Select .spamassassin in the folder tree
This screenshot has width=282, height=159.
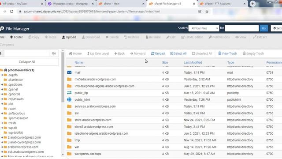coord(18,118)
